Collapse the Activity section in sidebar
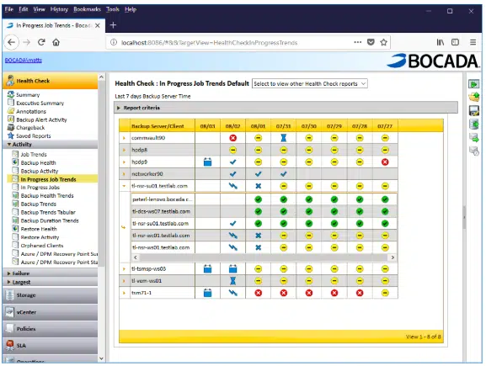The width and height of the screenshot is (486, 366). pyautogui.click(x=51, y=144)
